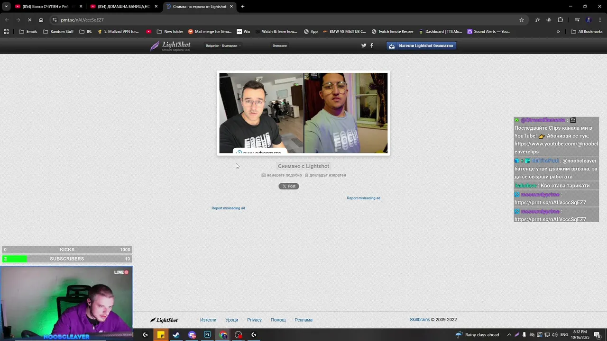Open the Mail merge for Gmail bookmark

point(210,32)
